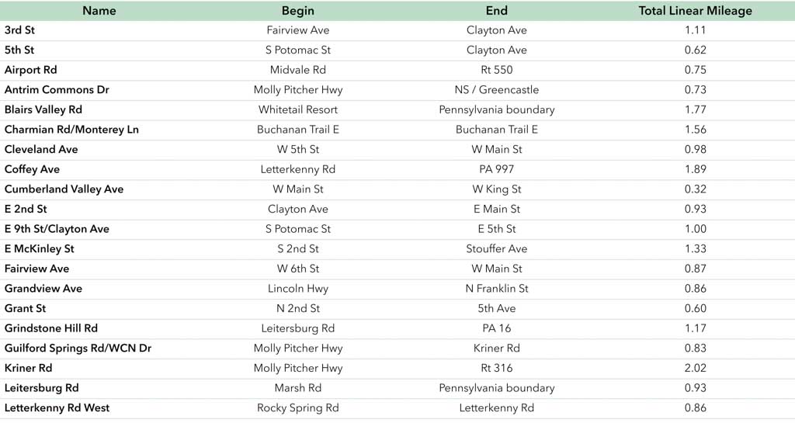Select the 3rd St row name
Image resolution: width=795 pixels, height=430 pixels.
[x=19, y=30]
